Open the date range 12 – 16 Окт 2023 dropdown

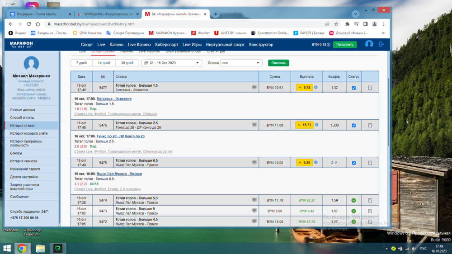[x=171, y=63]
